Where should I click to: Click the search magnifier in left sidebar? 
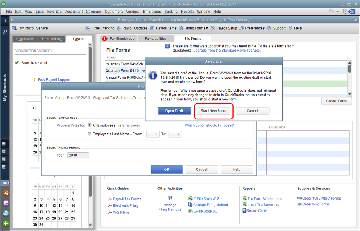tap(5, 32)
